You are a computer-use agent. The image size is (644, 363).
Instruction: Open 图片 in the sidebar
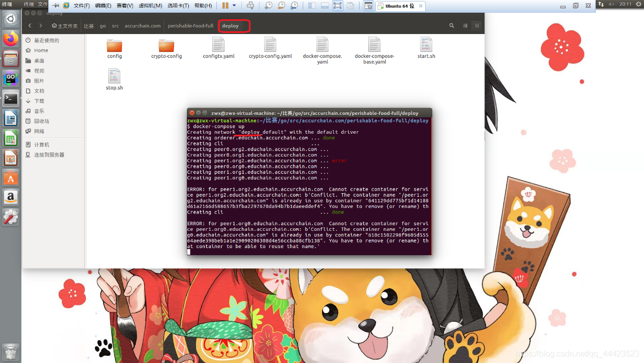click(39, 81)
